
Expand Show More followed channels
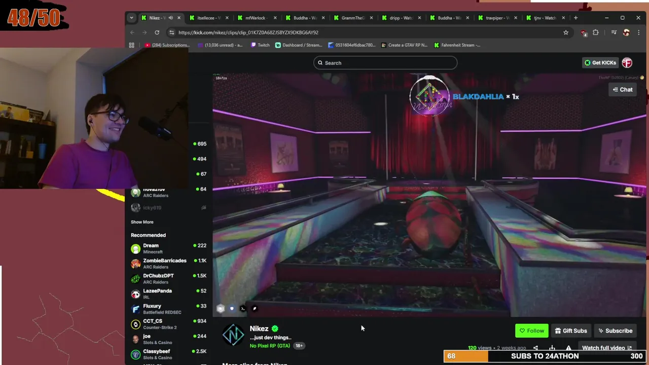coord(142,222)
